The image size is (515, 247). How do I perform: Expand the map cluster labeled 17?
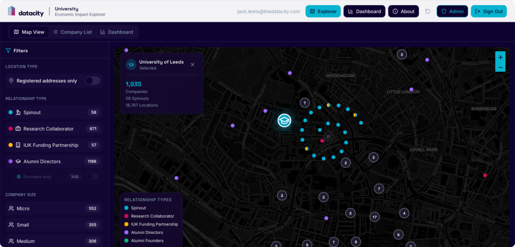[374, 217]
